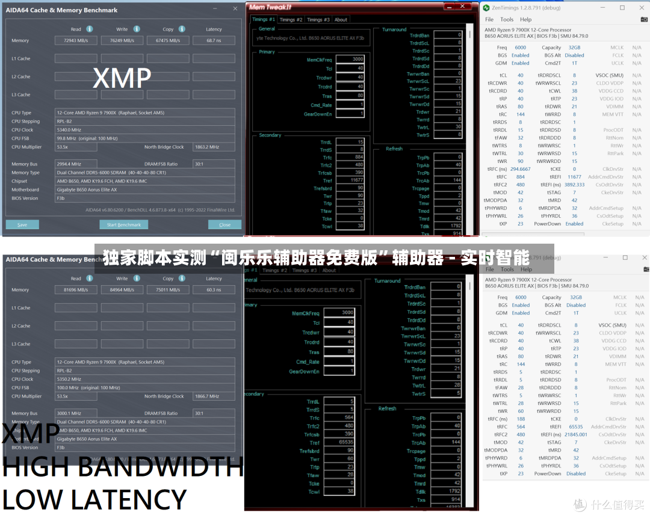Click the ZenTimings app icon in upper title bar
This screenshot has height=518, width=650.
[487, 8]
